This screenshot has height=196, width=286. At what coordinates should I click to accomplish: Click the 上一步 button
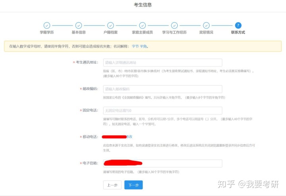click(x=112, y=185)
